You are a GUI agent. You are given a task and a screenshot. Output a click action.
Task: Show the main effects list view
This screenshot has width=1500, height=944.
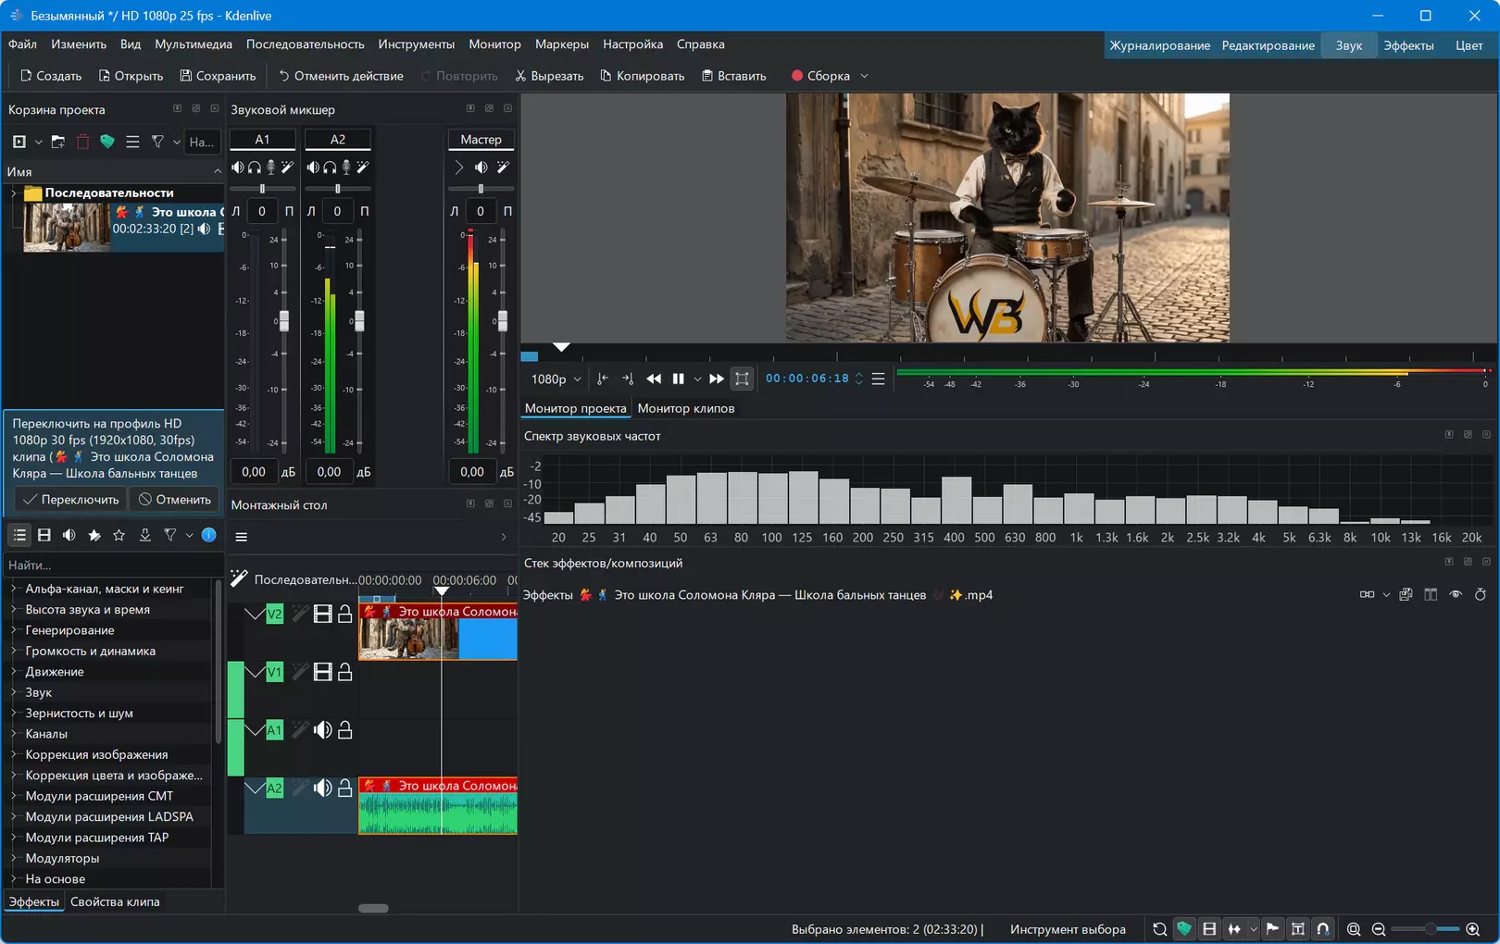pos(19,535)
